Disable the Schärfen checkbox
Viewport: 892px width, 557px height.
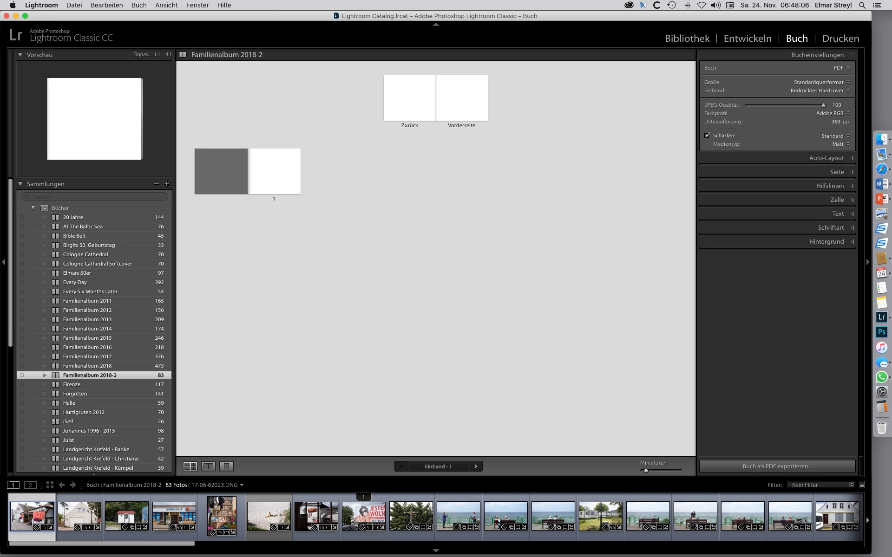[x=707, y=136]
